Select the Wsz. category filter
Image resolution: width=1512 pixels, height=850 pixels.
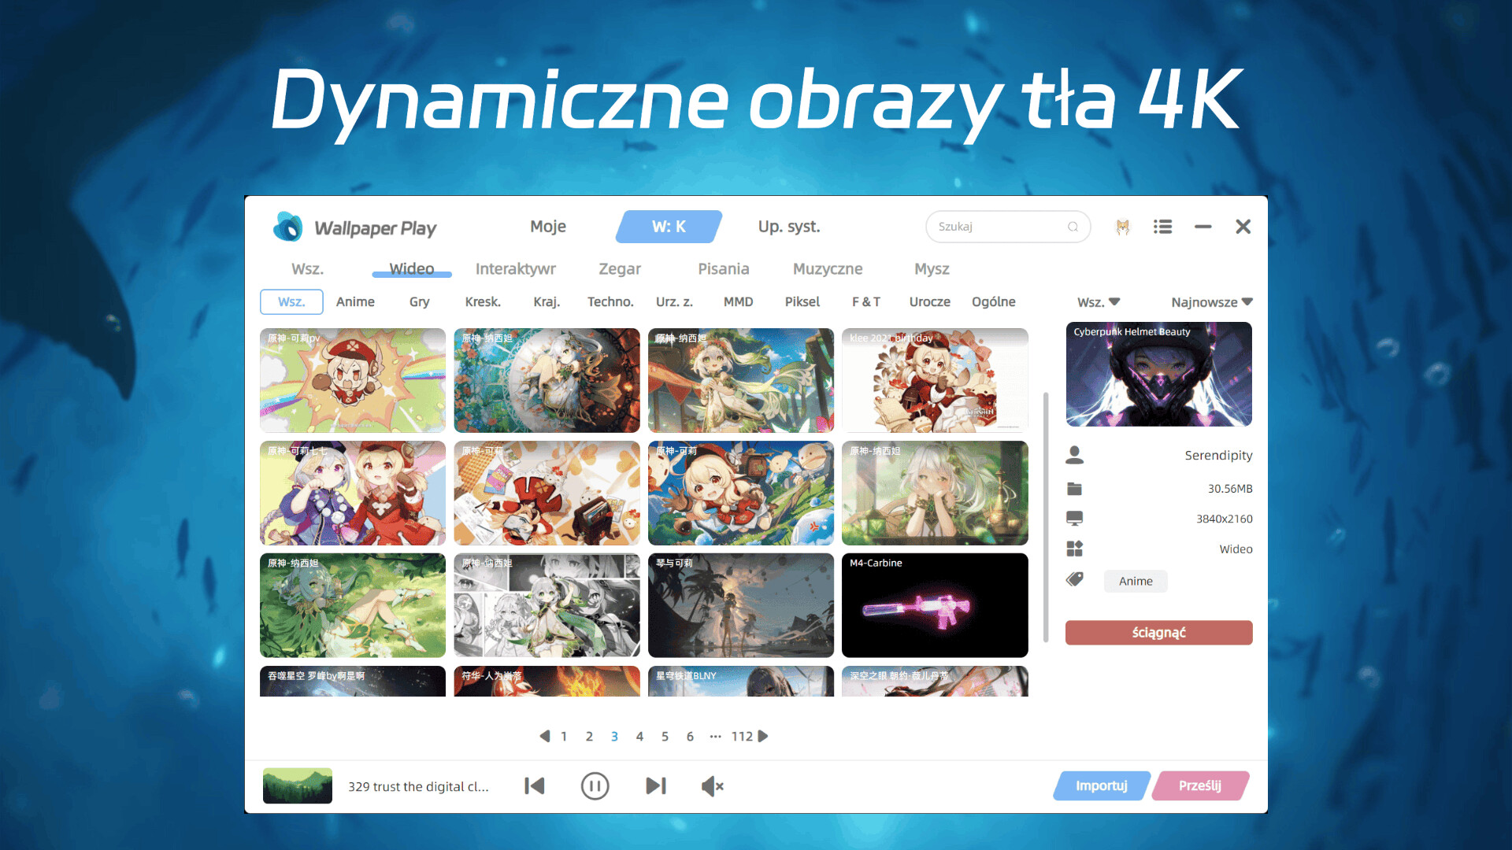[291, 301]
